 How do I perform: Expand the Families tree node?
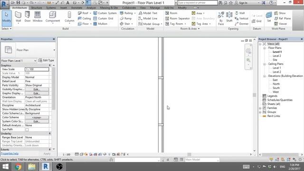pos(260,108)
